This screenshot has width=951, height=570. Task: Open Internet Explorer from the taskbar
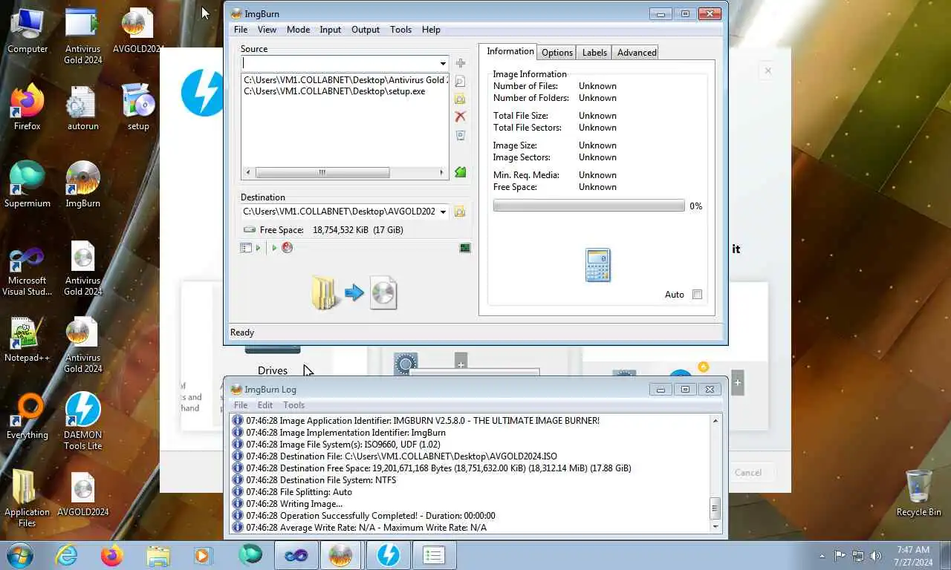(67, 555)
